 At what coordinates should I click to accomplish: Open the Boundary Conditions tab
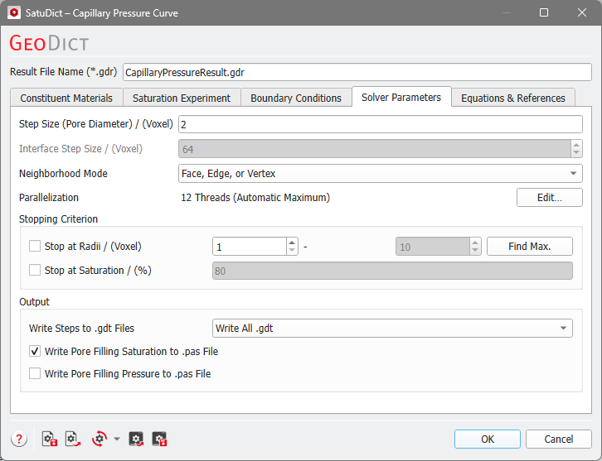point(296,98)
